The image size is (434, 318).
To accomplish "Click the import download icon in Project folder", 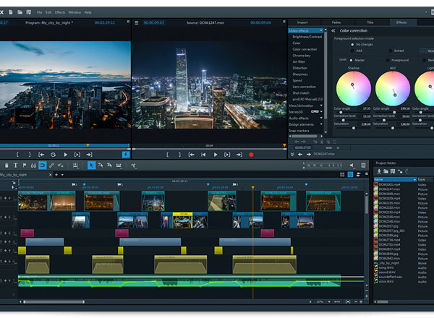I will tap(379, 171).
